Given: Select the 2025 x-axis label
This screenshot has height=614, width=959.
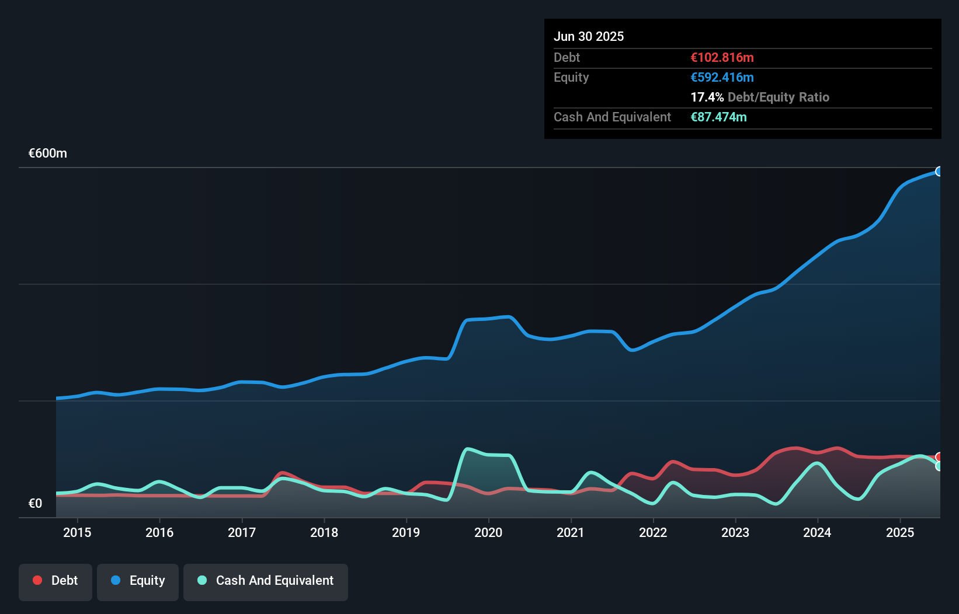Looking at the screenshot, I should tap(899, 532).
